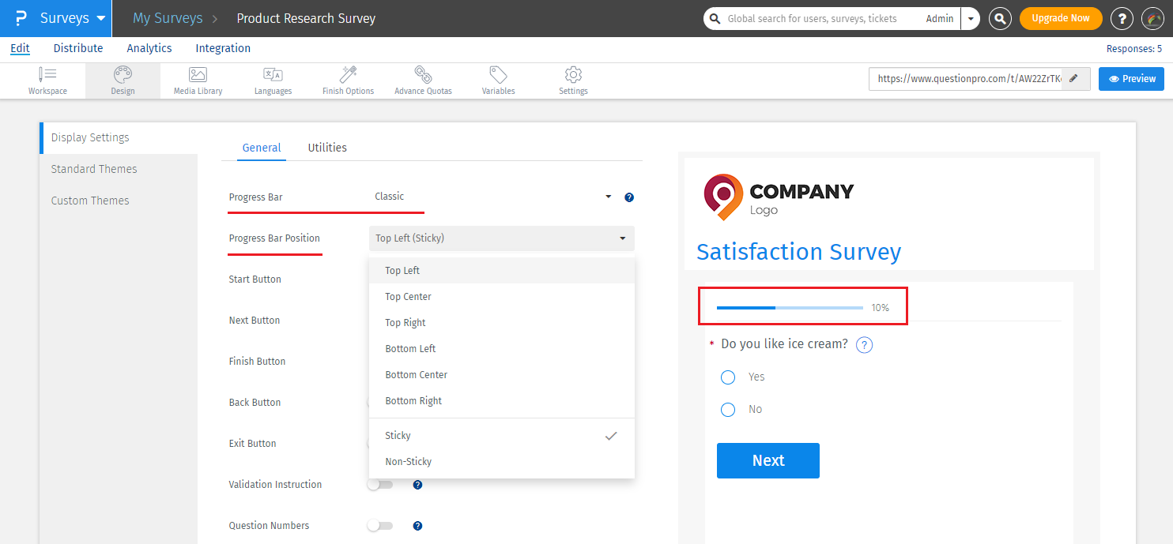Click the pencil icon to edit survey URL
Screen dimensions: 1173x544
(x=1073, y=78)
